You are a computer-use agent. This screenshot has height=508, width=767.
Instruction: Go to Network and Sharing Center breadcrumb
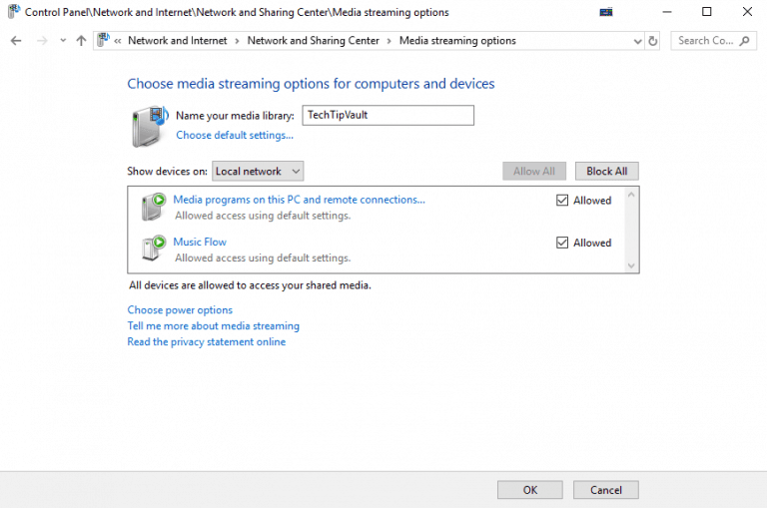tap(313, 41)
